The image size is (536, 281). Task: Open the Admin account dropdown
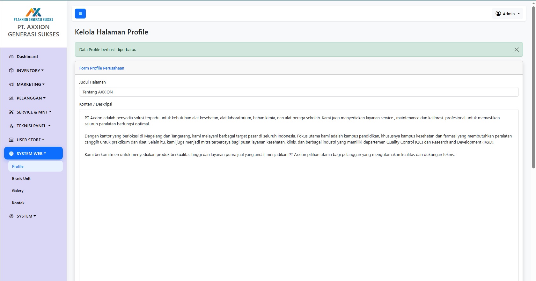[x=508, y=14]
